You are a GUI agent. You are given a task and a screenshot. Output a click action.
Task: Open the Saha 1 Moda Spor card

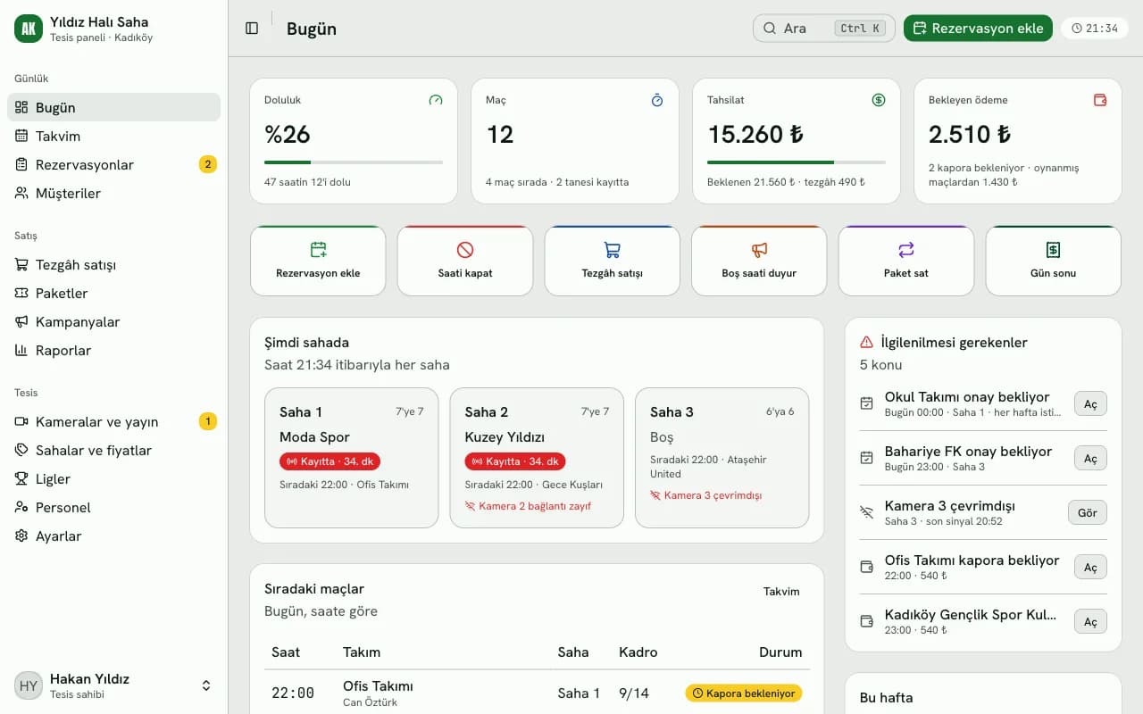pyautogui.click(x=352, y=458)
